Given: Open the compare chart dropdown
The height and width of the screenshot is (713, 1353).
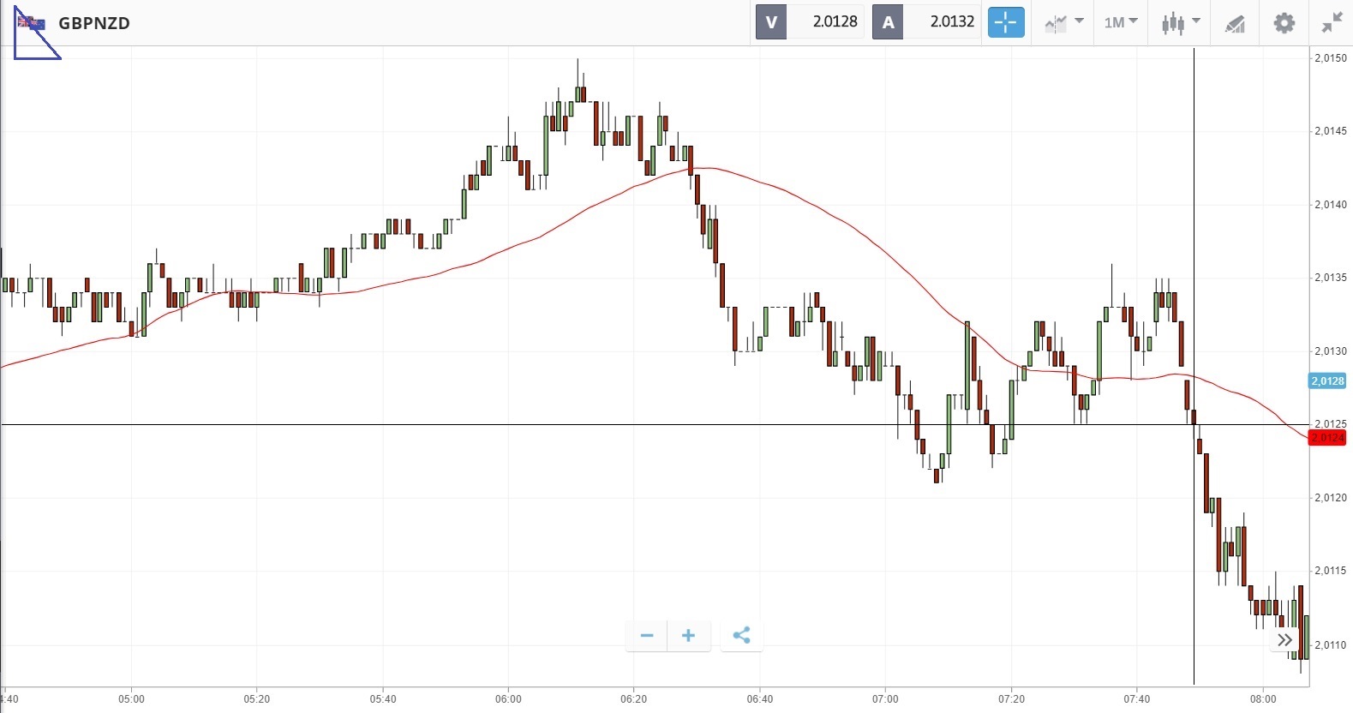Looking at the screenshot, I should point(1064,22).
